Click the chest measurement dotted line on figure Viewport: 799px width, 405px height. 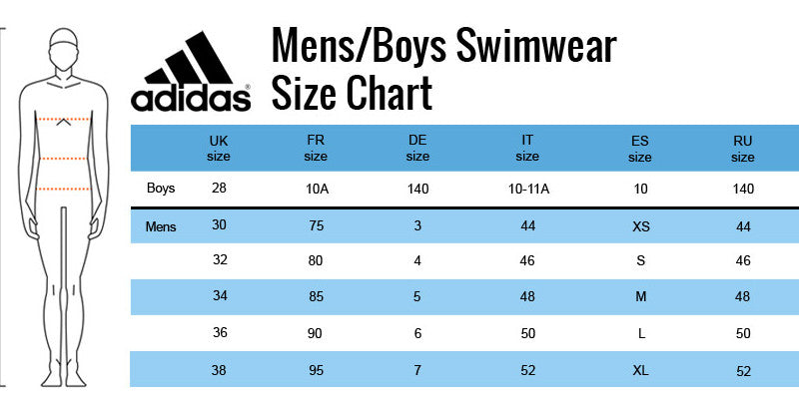(x=65, y=120)
